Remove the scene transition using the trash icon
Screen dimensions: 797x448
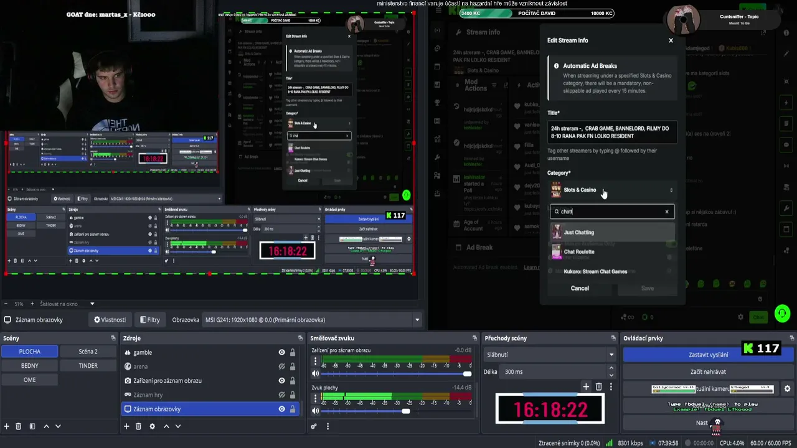599,386
